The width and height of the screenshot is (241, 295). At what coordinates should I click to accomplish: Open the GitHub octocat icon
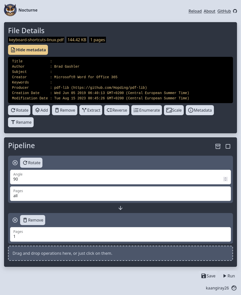(235, 11)
